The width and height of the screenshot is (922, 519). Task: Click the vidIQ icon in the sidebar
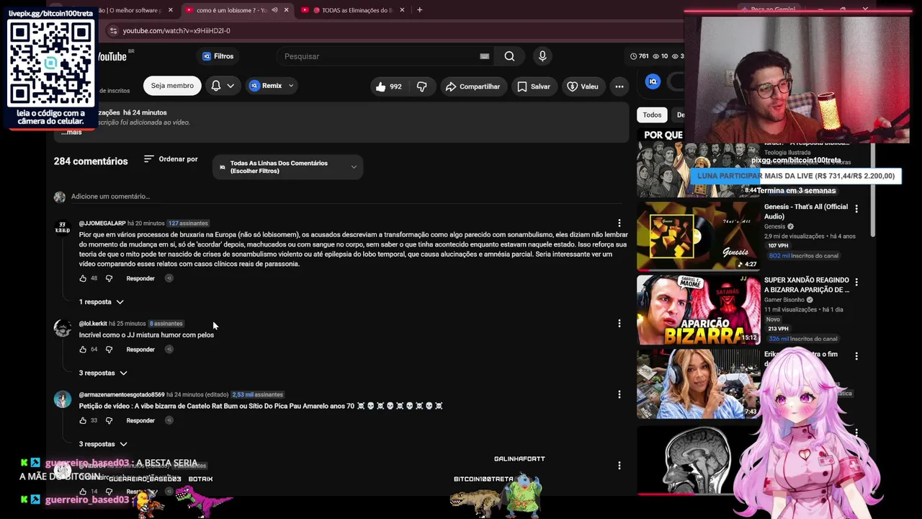(653, 81)
